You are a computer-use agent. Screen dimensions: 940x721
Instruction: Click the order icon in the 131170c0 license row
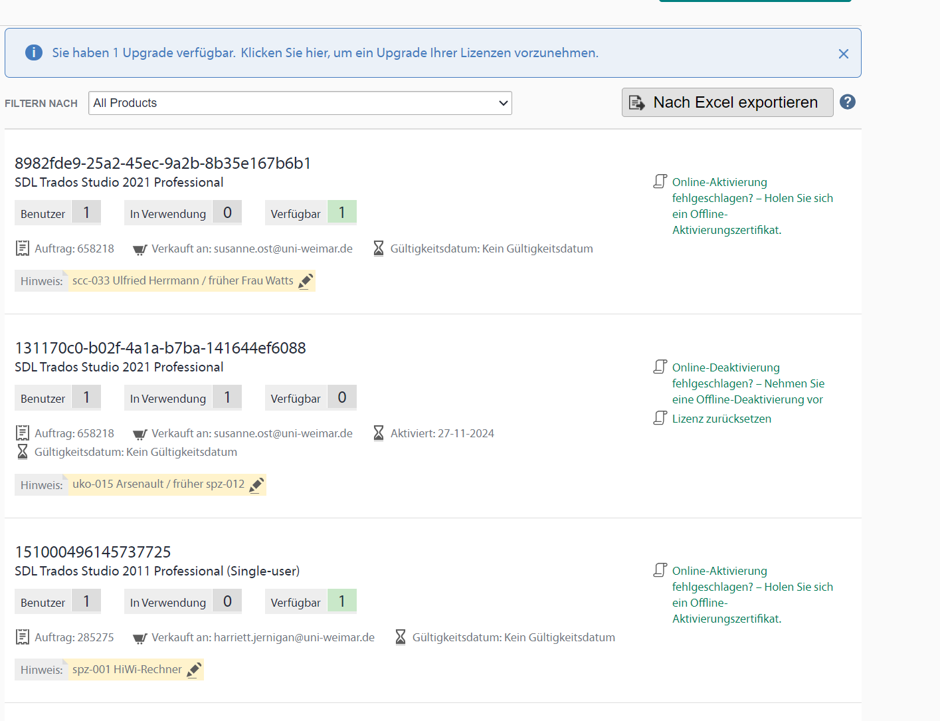[23, 433]
